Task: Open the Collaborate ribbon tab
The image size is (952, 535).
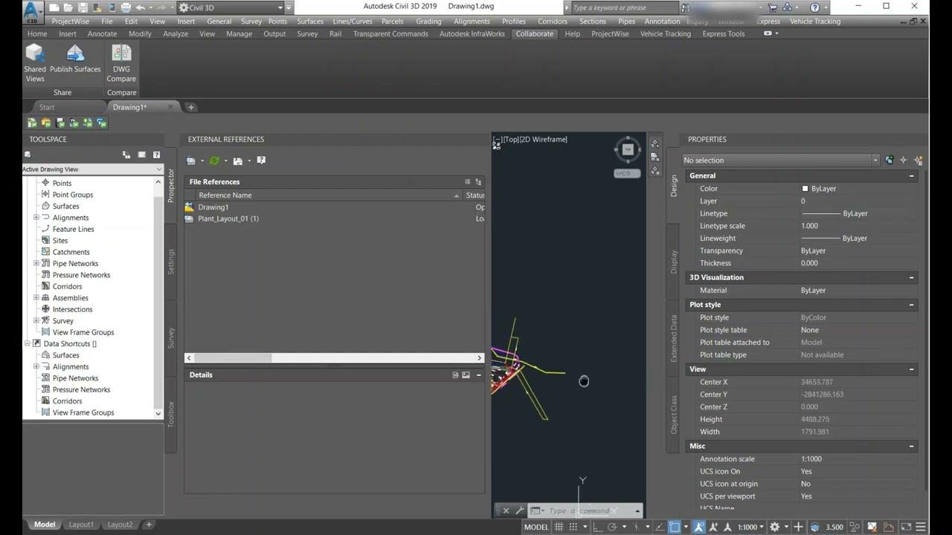Action: 535,34
